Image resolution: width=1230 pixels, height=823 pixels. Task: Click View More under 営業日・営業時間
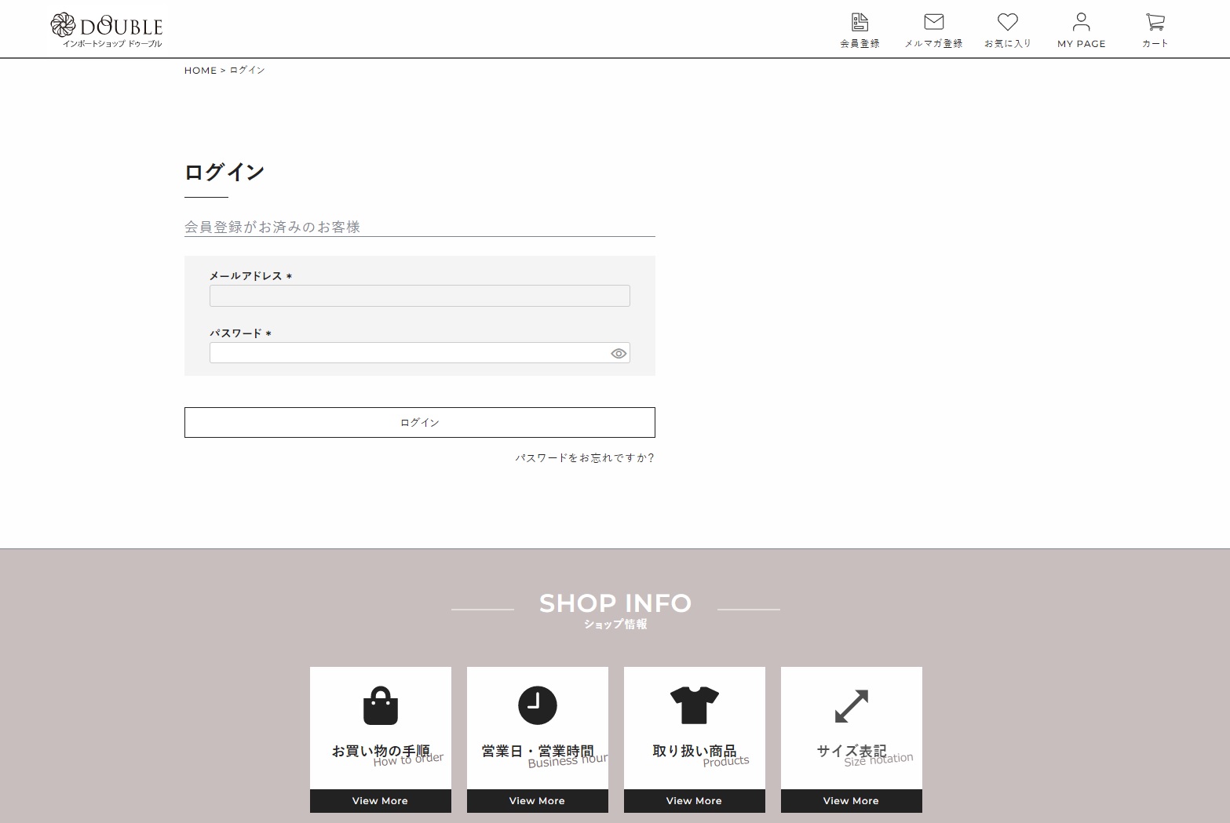(x=538, y=801)
